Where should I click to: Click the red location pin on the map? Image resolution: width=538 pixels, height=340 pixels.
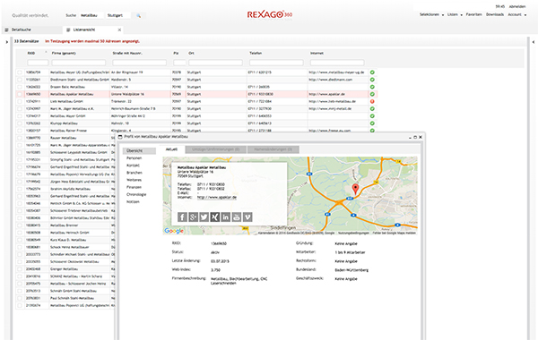355,189
